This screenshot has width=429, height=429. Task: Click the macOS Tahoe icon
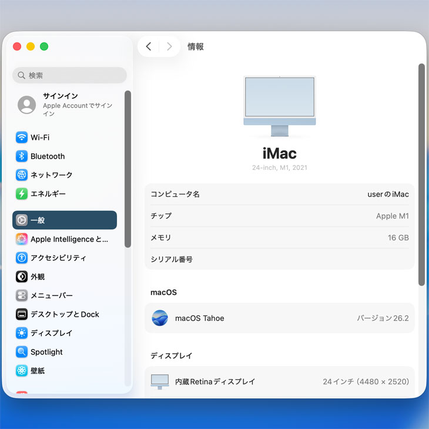point(160,319)
